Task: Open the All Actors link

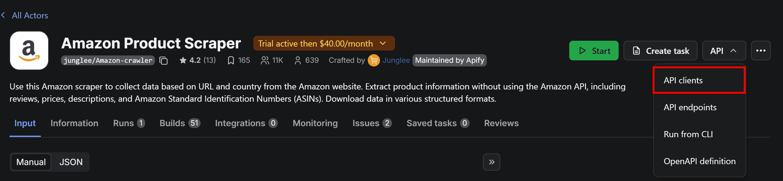Action: (30, 15)
